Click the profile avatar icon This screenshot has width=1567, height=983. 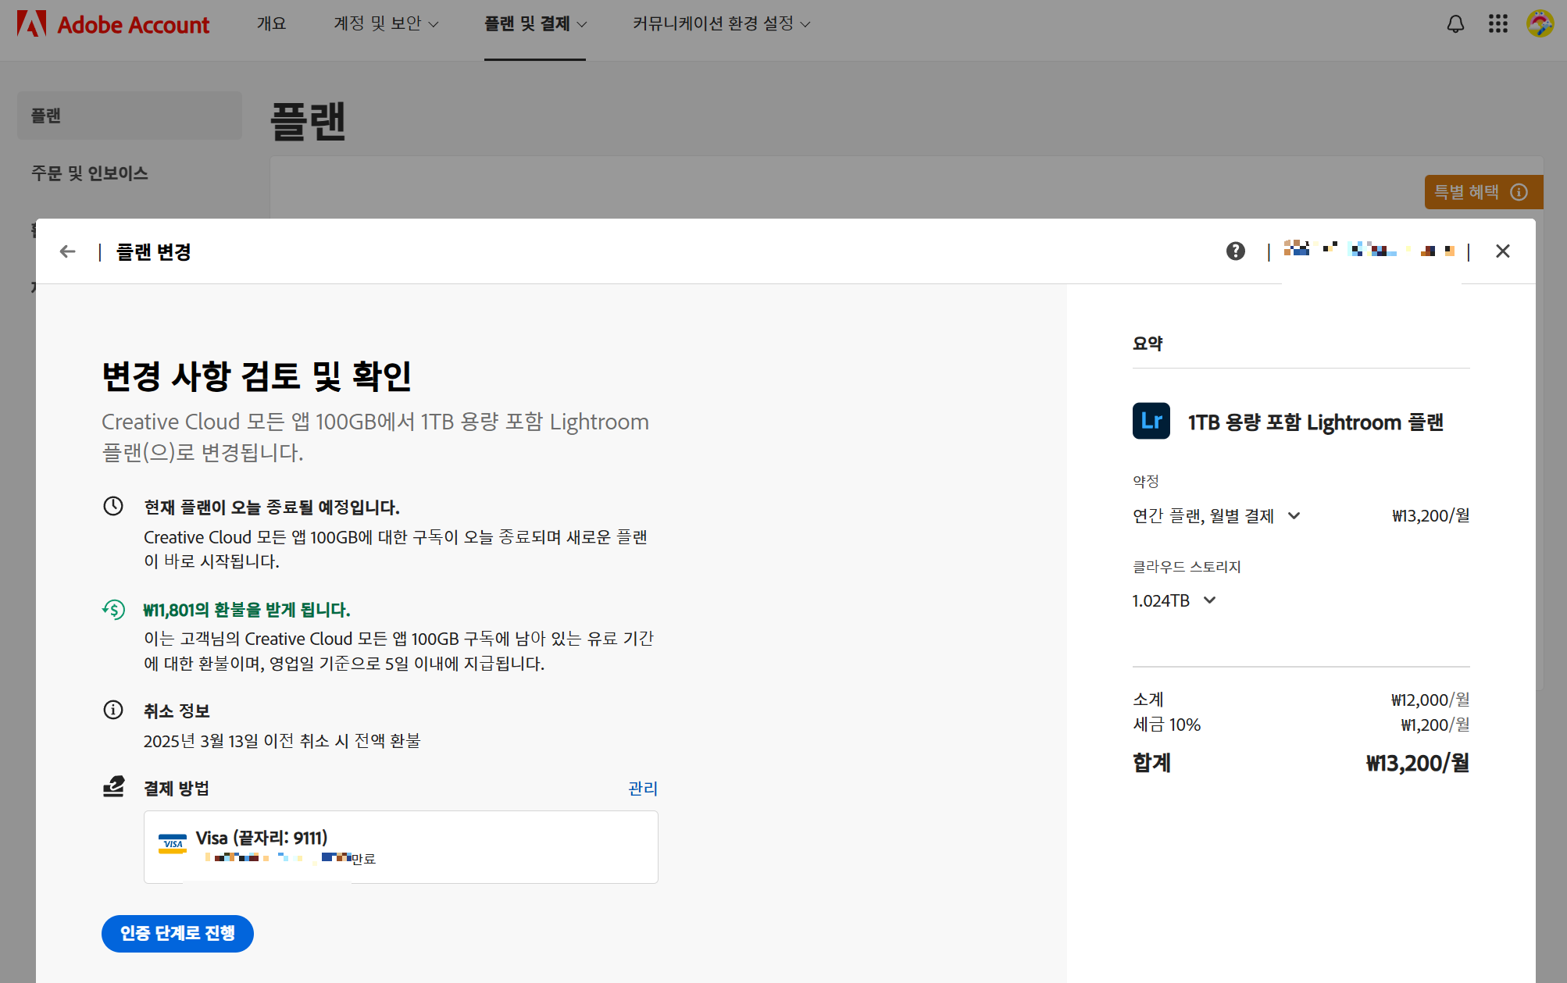click(1540, 24)
